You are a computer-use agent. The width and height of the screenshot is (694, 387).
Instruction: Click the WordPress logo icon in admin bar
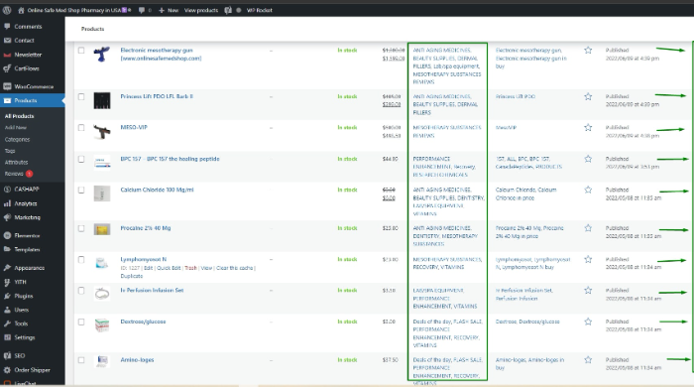click(7, 10)
